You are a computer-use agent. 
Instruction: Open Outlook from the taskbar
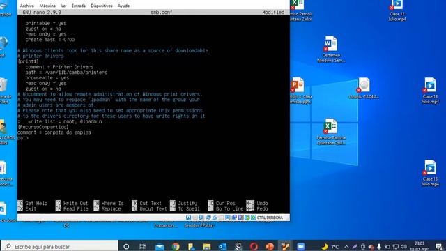pyautogui.click(x=222, y=246)
